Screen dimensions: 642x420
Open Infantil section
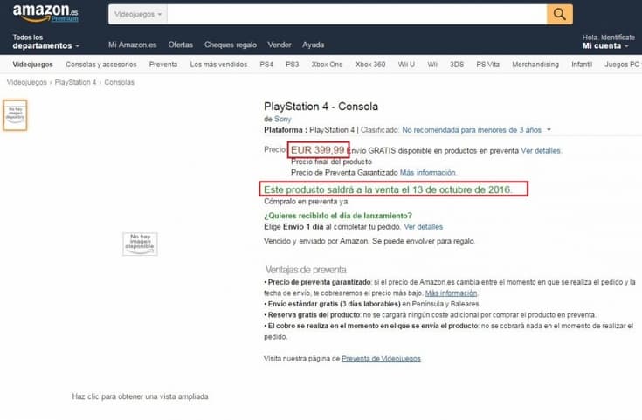582,65
